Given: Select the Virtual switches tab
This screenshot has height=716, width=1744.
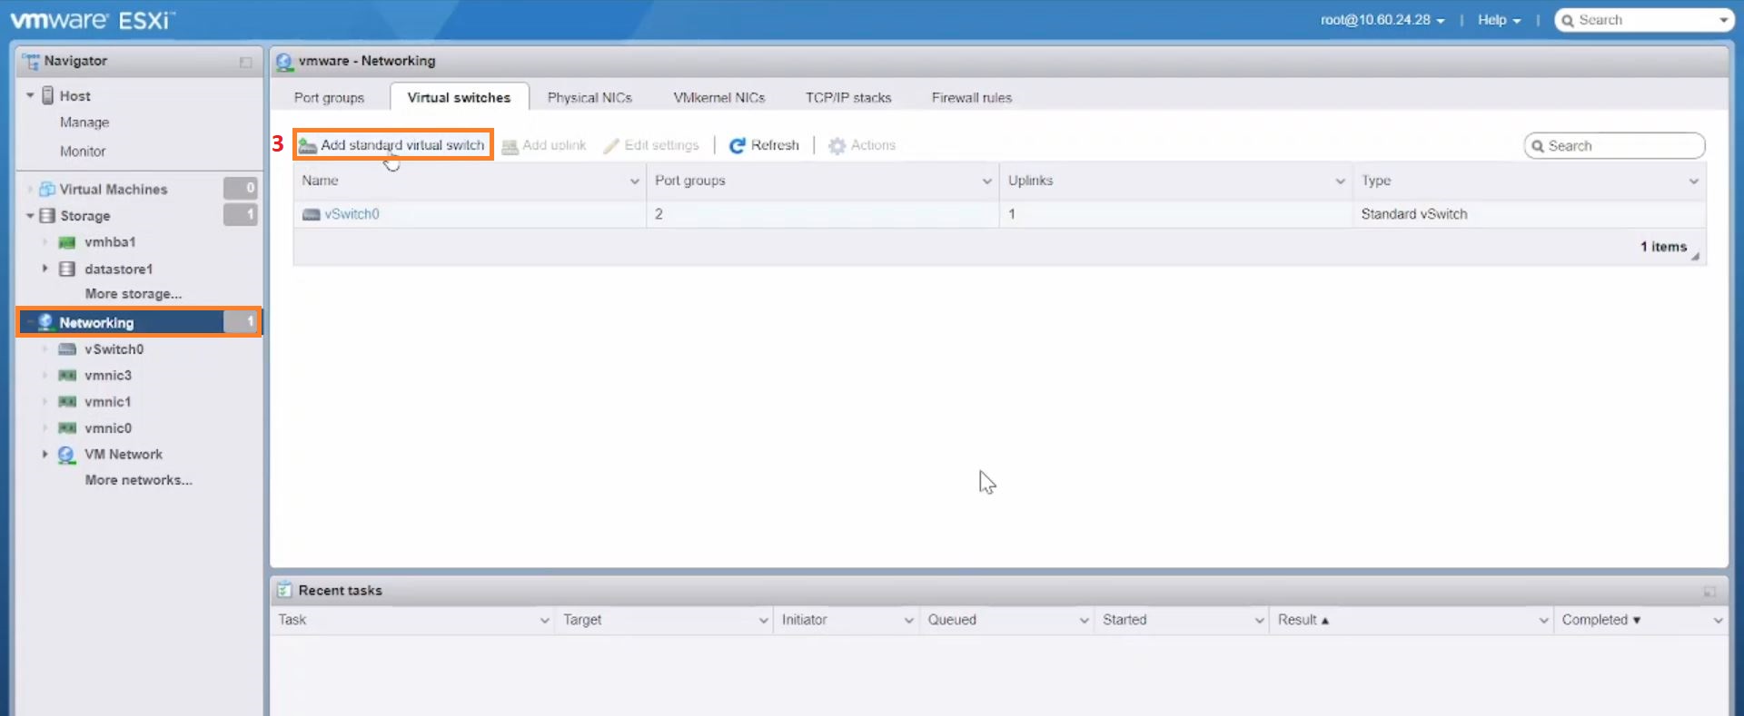Looking at the screenshot, I should (459, 97).
